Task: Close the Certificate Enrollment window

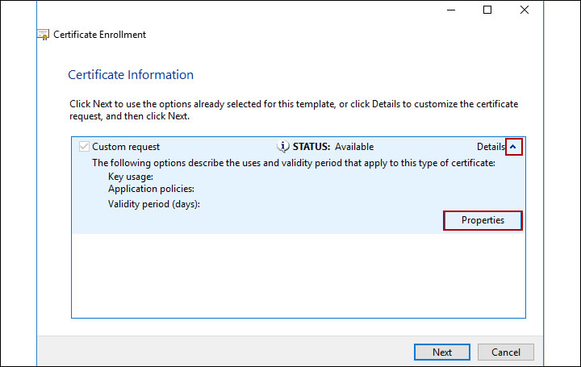Action: 525,10
